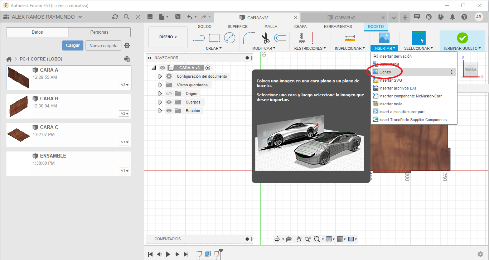
Task: Select the 2-point rectangle sketch tool
Action: click(x=214, y=38)
